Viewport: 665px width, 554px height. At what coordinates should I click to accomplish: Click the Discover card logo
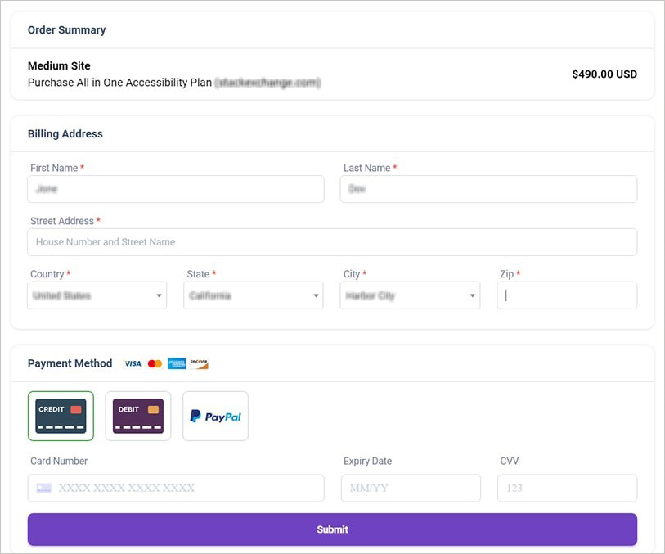[199, 363]
